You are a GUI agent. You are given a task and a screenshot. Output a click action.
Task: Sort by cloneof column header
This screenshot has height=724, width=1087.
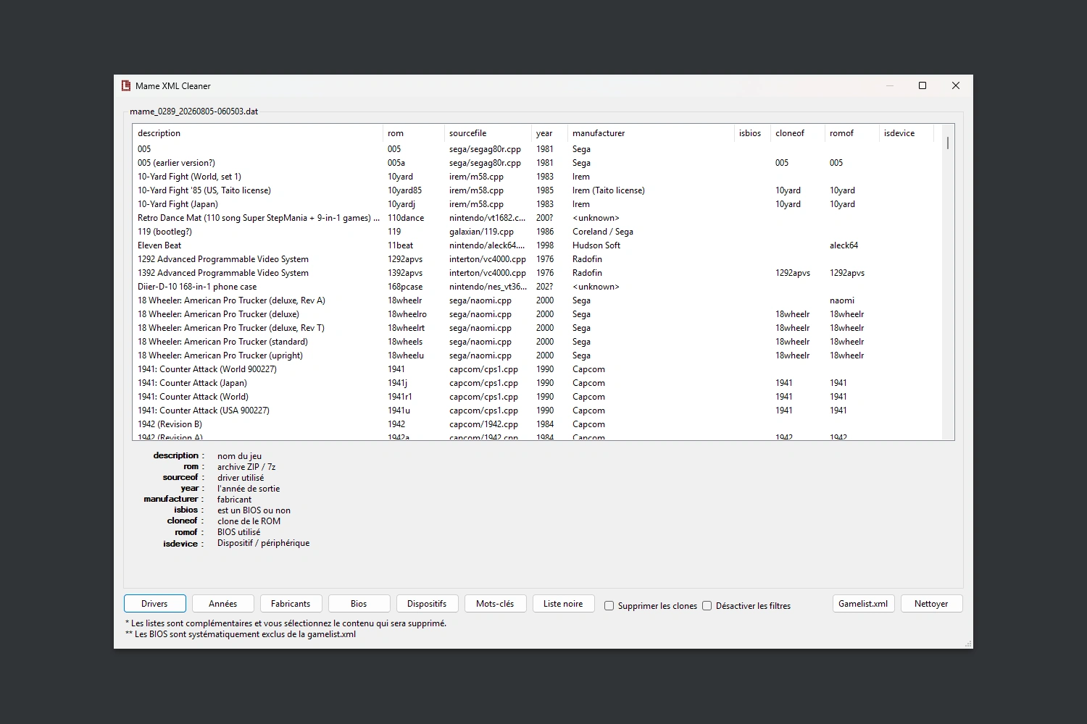tap(798, 133)
